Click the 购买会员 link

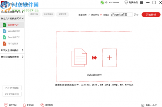tap(133, 2)
